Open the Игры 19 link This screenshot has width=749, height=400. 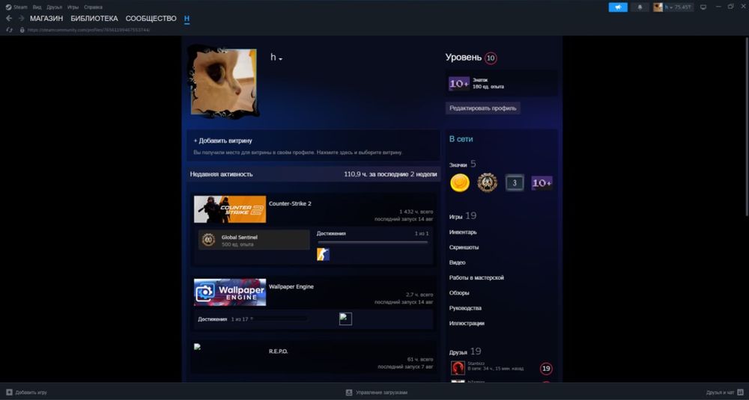coord(462,216)
